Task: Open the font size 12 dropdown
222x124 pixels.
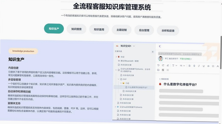Action: (x=182, y=66)
